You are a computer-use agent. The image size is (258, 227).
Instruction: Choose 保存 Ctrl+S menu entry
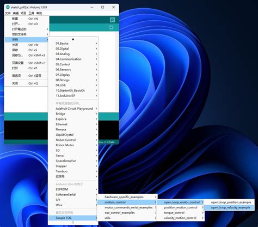[27, 50]
